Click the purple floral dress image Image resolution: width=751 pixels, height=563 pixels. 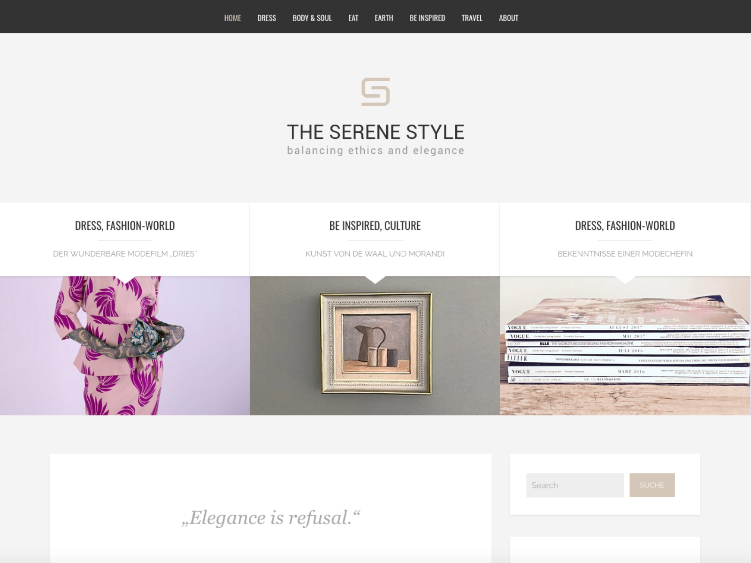pyautogui.click(x=125, y=346)
